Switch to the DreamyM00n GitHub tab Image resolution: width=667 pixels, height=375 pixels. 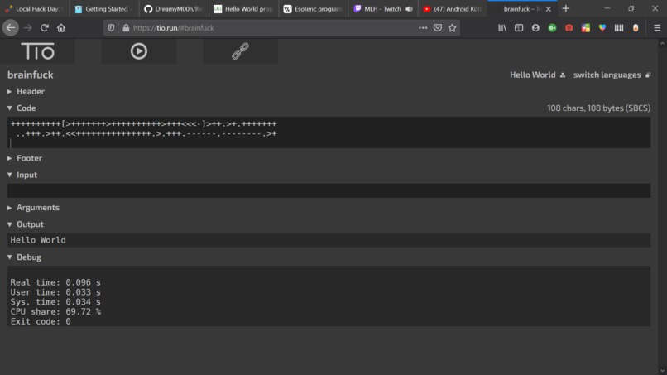(x=174, y=9)
